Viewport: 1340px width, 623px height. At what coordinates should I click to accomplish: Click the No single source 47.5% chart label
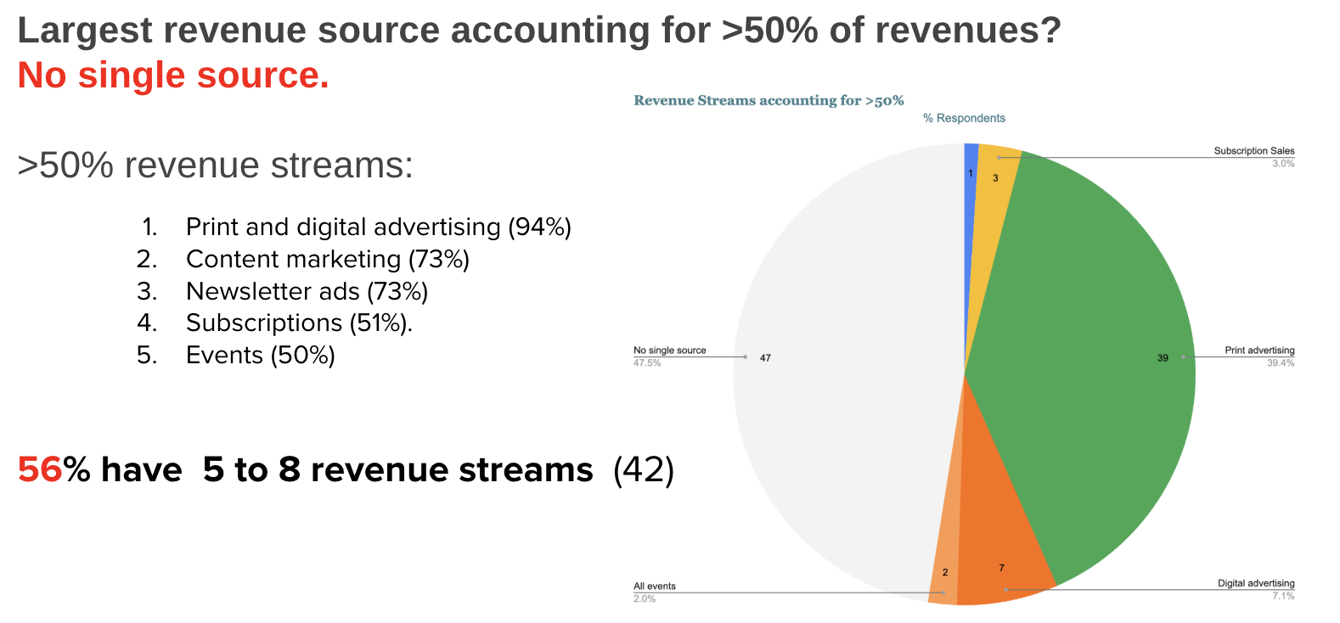pos(669,356)
